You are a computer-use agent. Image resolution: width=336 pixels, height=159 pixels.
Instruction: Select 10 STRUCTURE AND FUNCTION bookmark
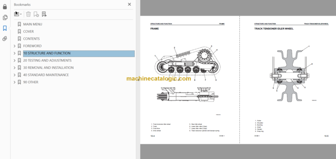79,54
